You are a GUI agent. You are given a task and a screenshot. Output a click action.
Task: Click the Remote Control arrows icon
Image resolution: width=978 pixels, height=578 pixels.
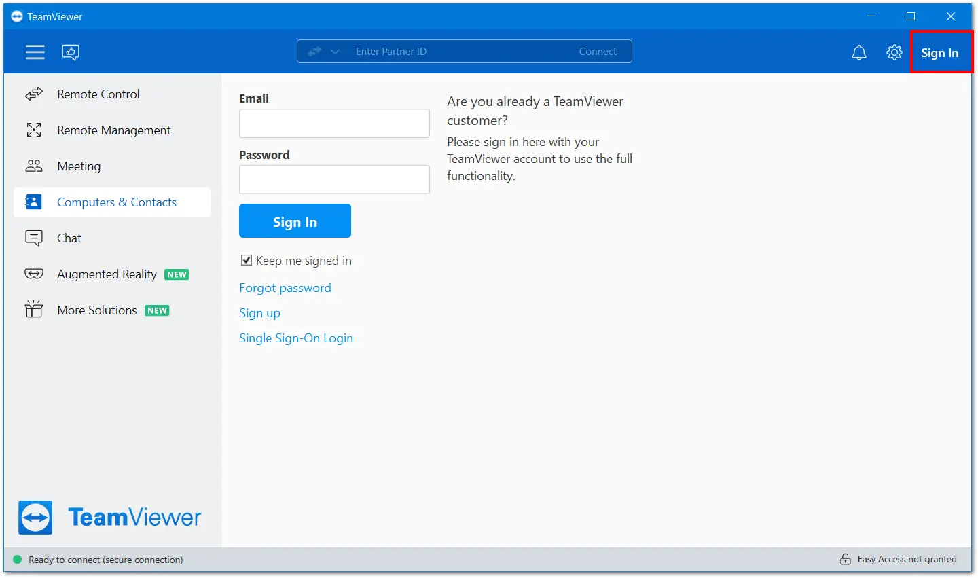tap(34, 94)
